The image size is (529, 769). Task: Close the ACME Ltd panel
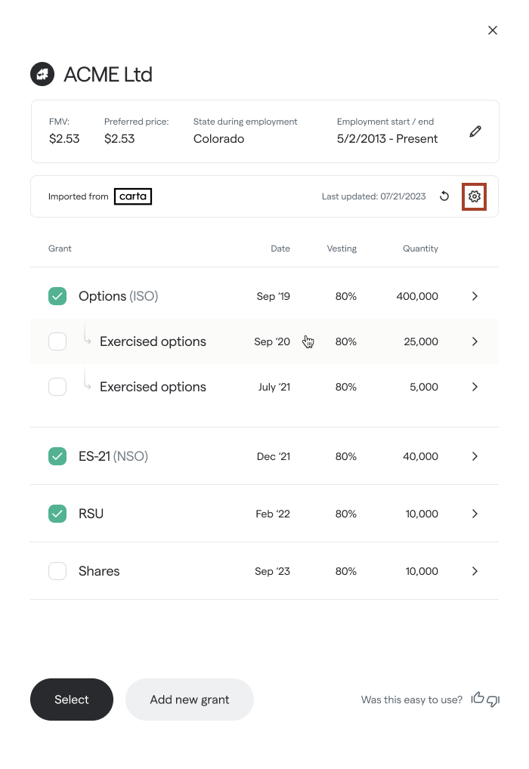pyautogui.click(x=493, y=30)
